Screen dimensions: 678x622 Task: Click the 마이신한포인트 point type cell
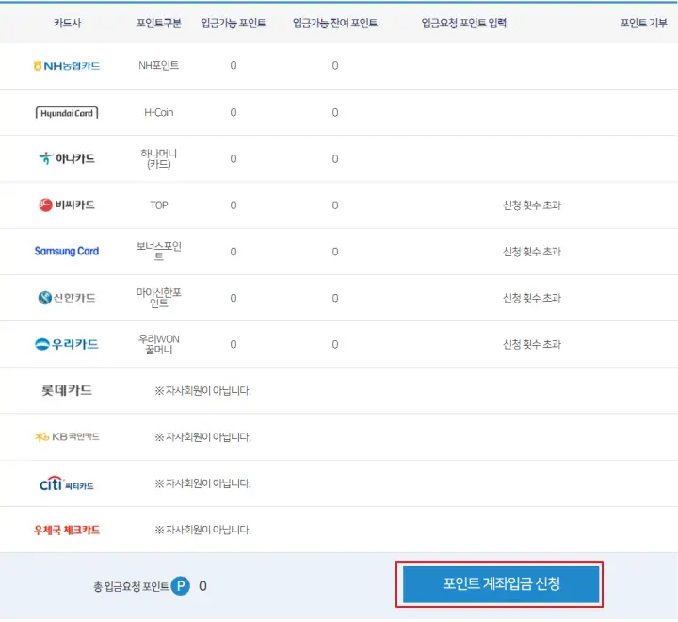[x=159, y=298]
